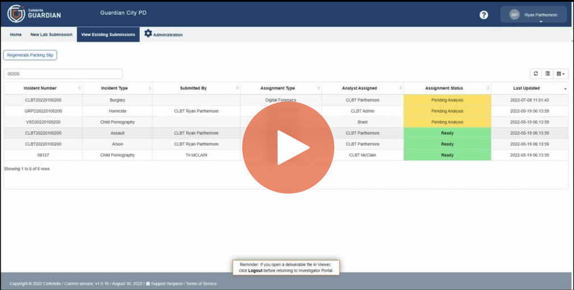This screenshot has width=574, height=290.
Task: Open the columns visibility dropdown
Action: click(x=561, y=73)
